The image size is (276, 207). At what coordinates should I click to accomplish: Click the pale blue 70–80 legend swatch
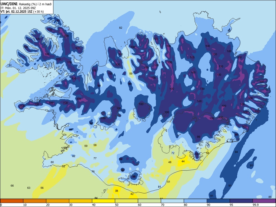[x=172, y=201]
